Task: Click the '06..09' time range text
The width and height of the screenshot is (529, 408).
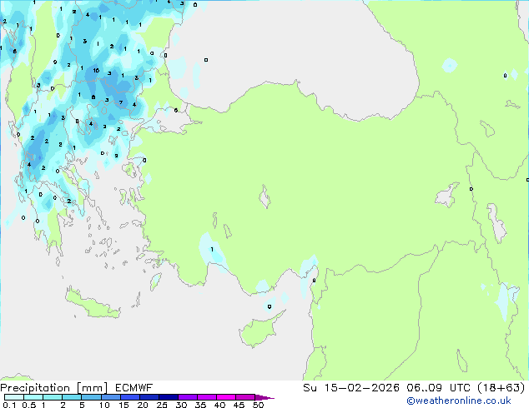Action: click(x=424, y=388)
